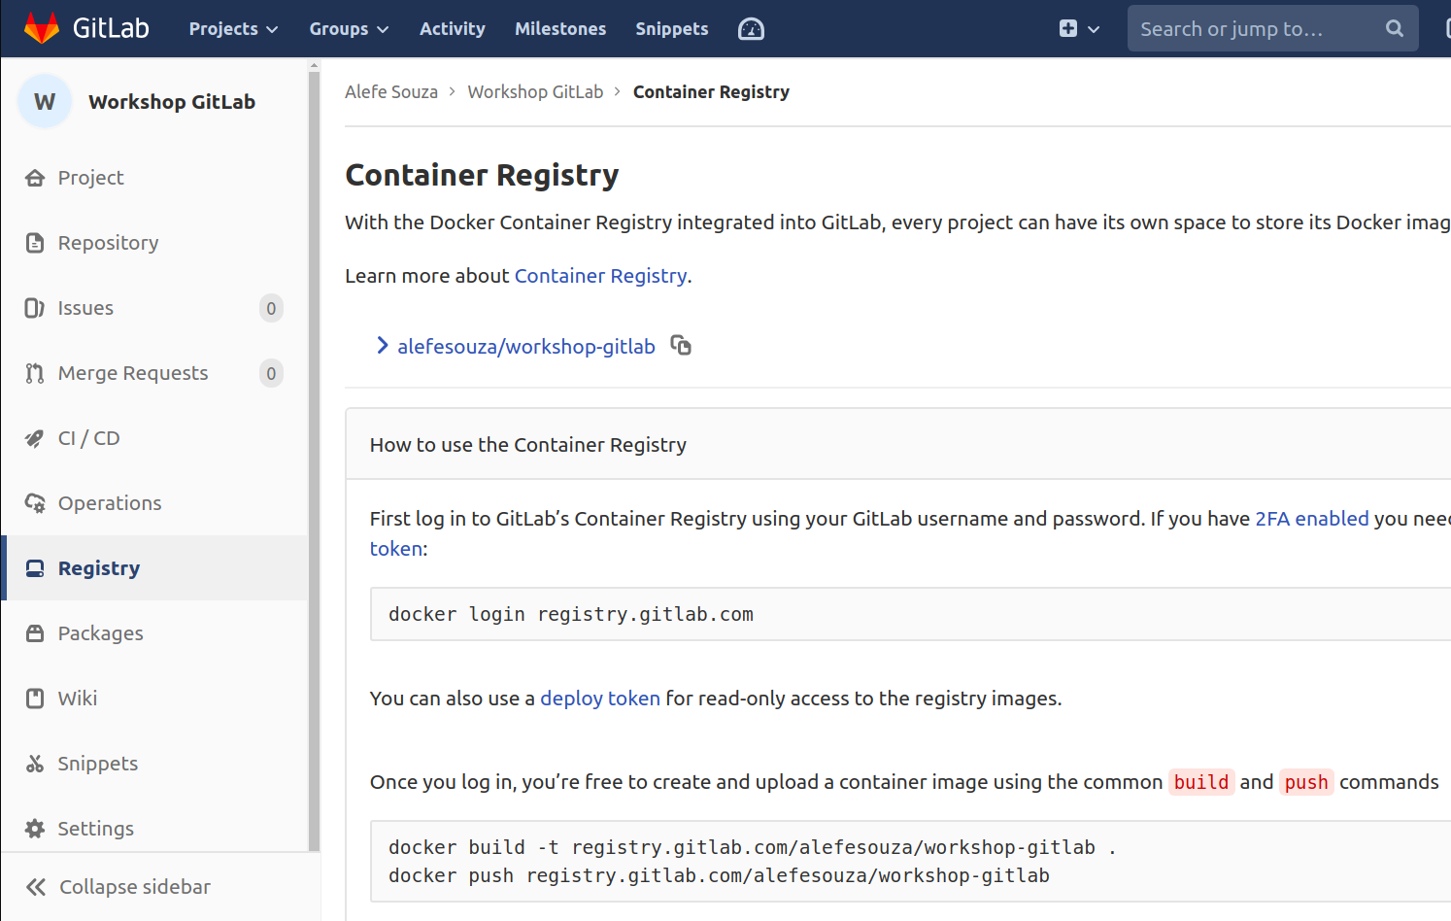This screenshot has width=1451, height=921.
Task: Click the 'docker login registry.gitlab.com' code block
Action: (910, 614)
